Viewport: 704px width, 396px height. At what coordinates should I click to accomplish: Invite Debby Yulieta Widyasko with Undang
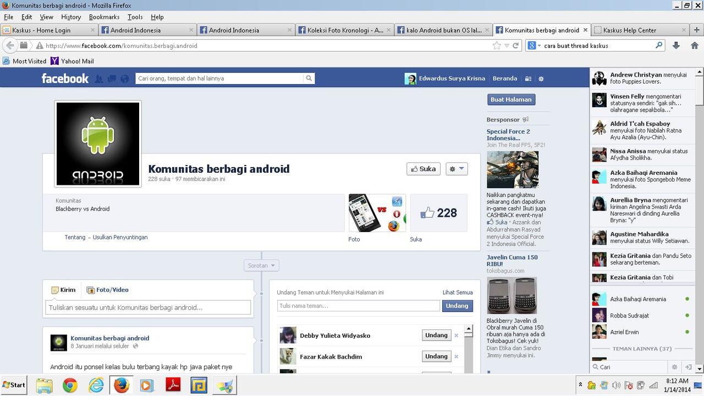tap(436, 335)
